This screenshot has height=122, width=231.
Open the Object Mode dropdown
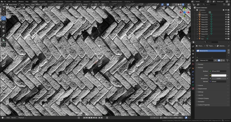[x=13, y=4]
